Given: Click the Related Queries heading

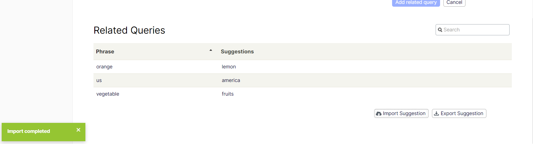Looking at the screenshot, I should pos(129,30).
